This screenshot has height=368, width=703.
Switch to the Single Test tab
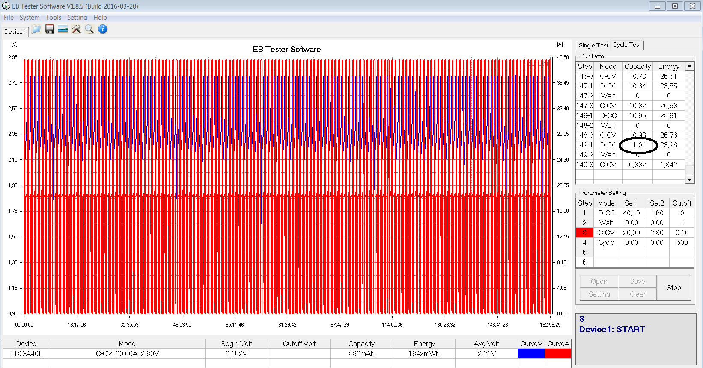tap(593, 45)
